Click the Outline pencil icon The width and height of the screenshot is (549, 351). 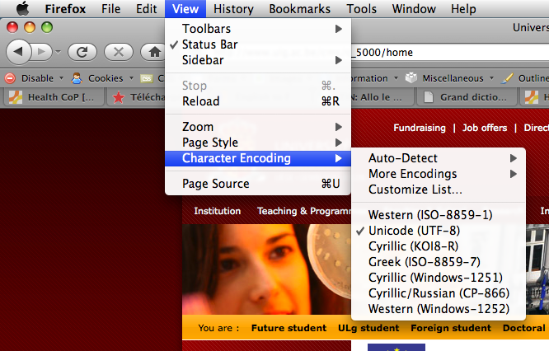[x=507, y=78]
